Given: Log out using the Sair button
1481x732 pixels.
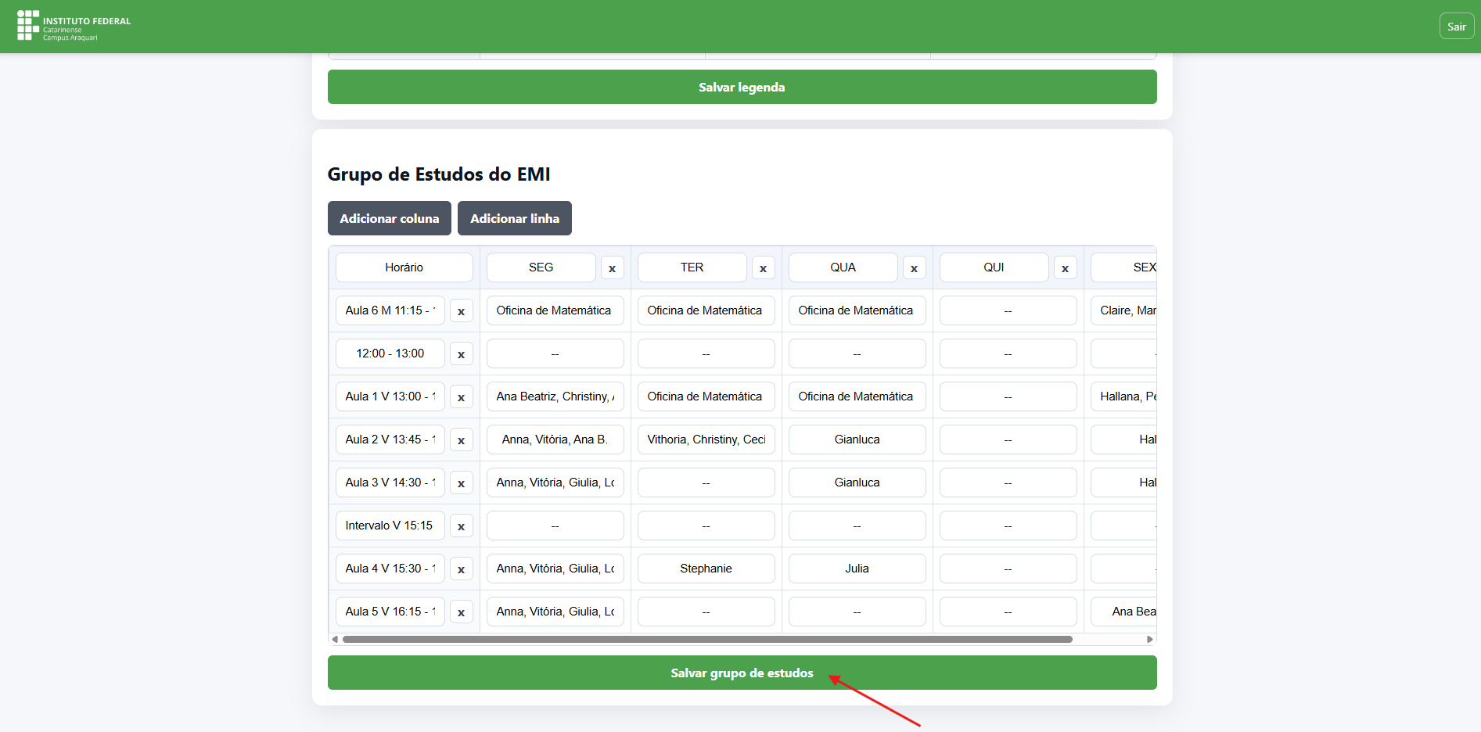Looking at the screenshot, I should tap(1457, 27).
